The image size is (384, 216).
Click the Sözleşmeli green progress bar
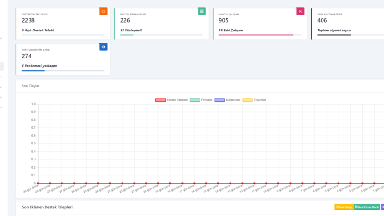coord(126,35)
